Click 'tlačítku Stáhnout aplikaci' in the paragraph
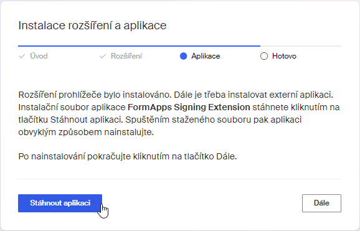Viewport: 360px width, 231px height. pyautogui.click(x=70, y=120)
